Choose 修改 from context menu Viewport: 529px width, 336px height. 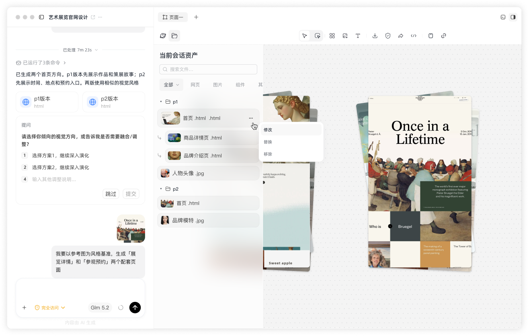tap(291, 129)
